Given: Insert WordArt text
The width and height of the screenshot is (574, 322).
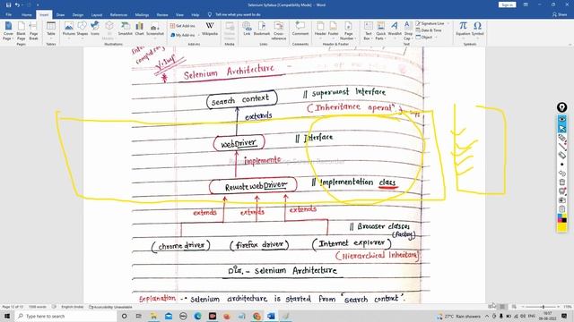Looking at the screenshot, I should (x=395, y=29).
